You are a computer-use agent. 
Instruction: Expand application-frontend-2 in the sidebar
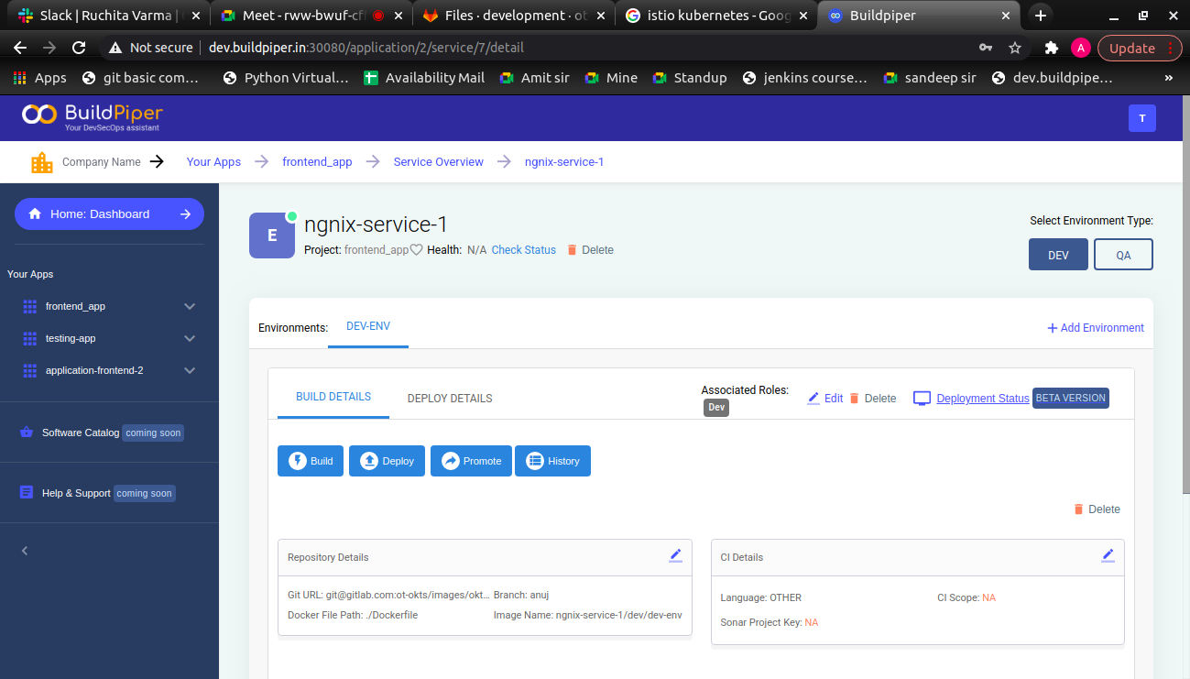[190, 370]
